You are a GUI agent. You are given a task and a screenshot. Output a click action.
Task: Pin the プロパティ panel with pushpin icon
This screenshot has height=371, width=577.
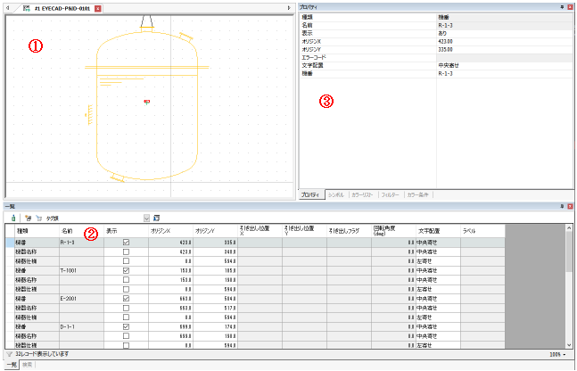point(562,7)
